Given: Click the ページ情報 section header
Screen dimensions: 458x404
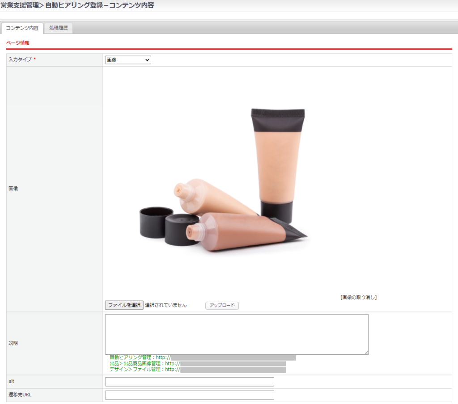Looking at the screenshot, I should click(18, 43).
